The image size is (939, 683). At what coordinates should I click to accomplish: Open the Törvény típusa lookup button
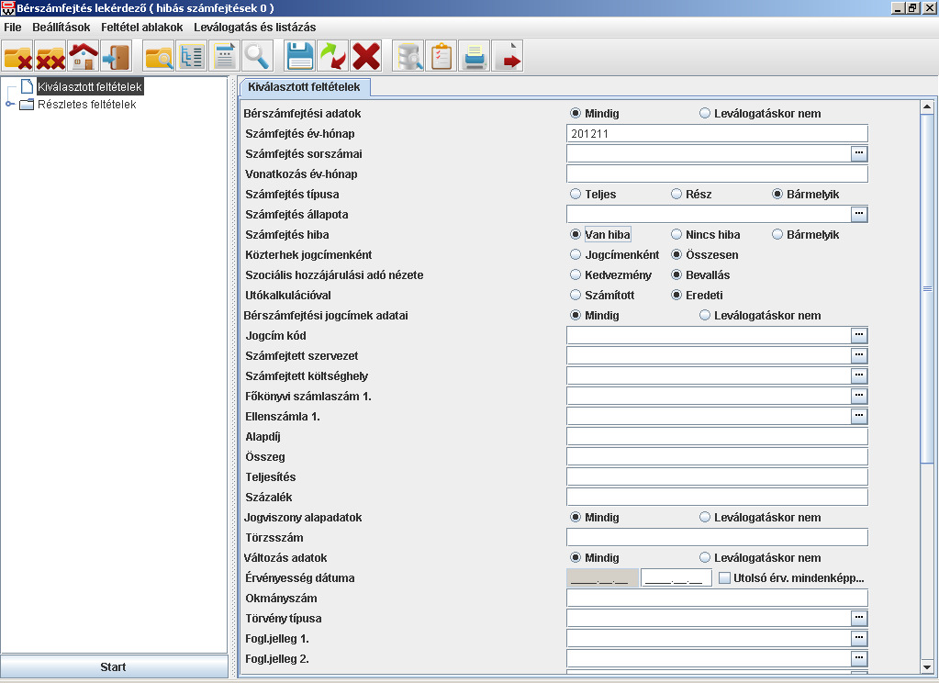tap(859, 619)
